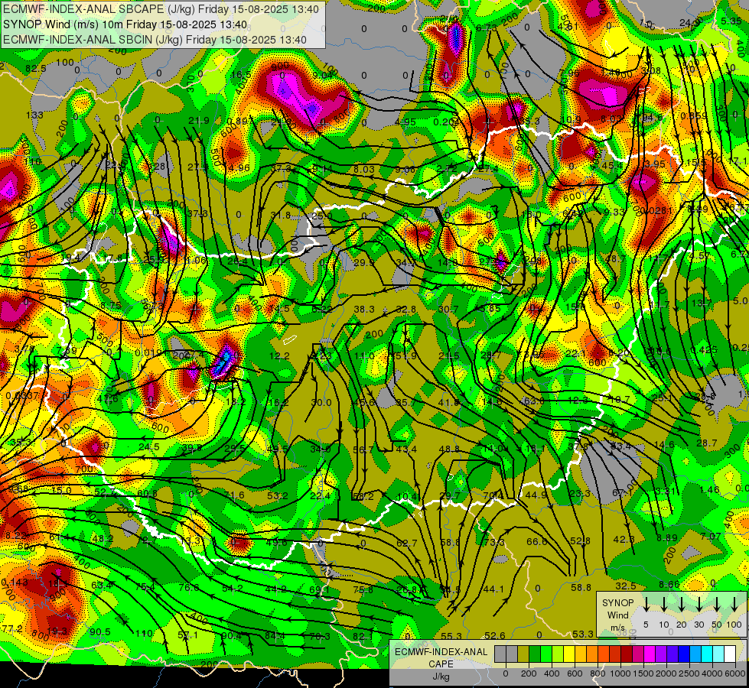Click the map value 82.5
The height and width of the screenshot is (688, 749).
36,69
